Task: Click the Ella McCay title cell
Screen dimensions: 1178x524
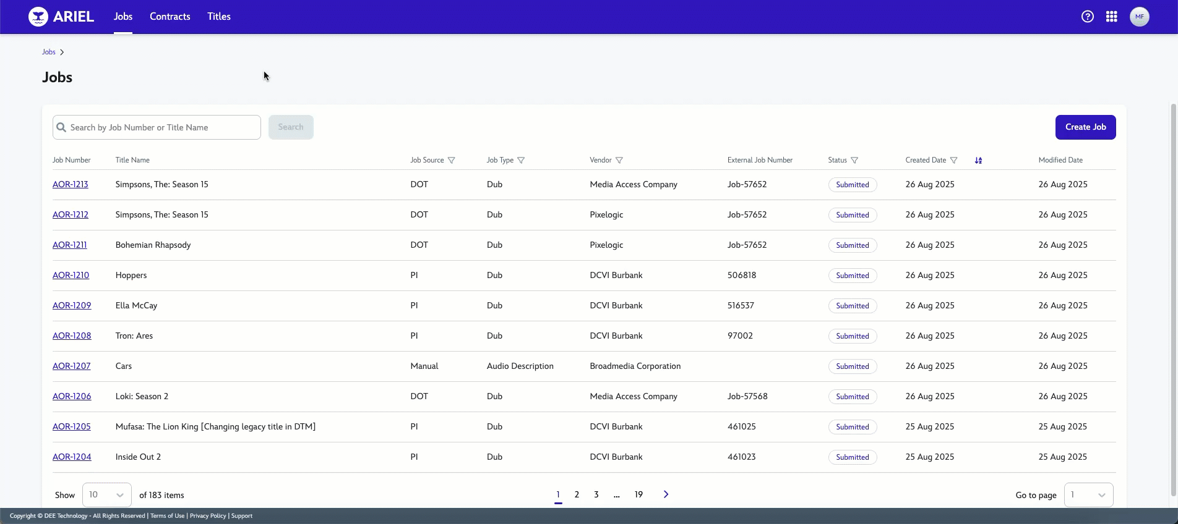Action: [137, 306]
